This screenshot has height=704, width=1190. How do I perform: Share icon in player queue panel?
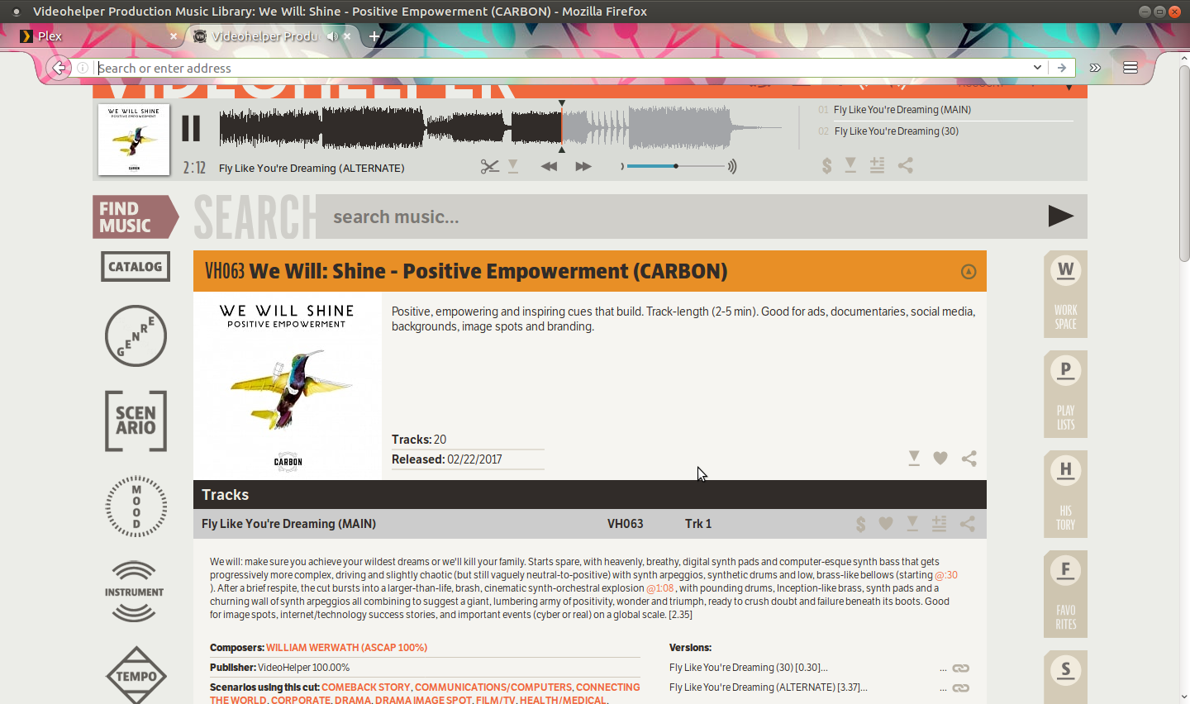(906, 165)
